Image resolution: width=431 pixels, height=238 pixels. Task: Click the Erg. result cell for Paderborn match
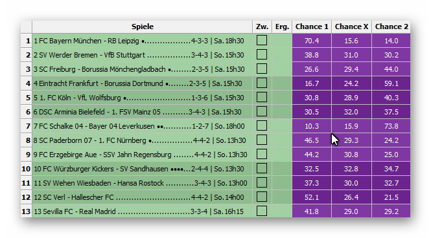282,140
